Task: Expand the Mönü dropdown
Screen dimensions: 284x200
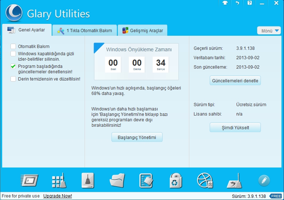Action: 269,31
